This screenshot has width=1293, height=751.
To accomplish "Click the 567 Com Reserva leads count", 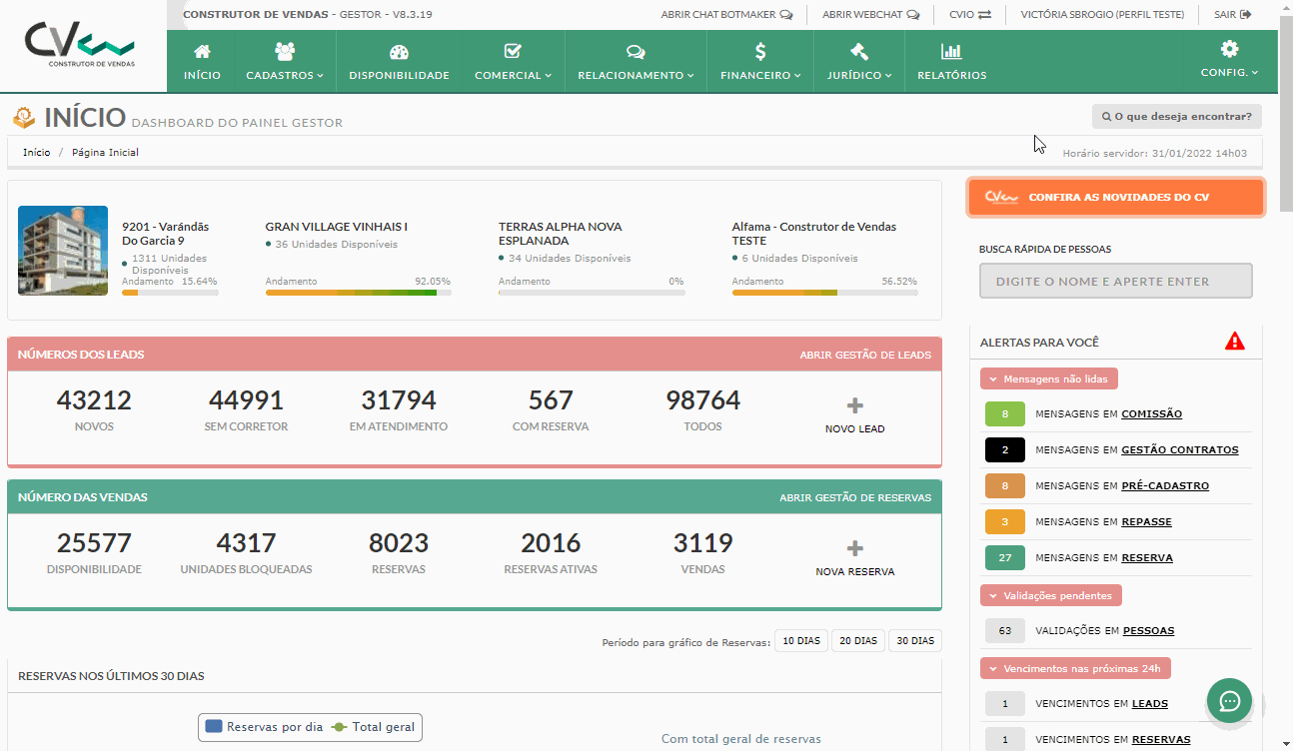I will (x=551, y=400).
